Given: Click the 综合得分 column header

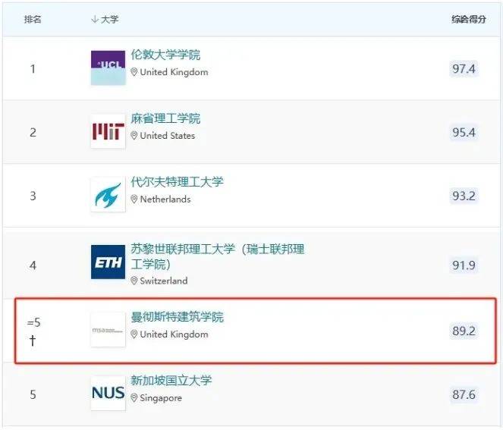Looking at the screenshot, I should coord(469,19).
